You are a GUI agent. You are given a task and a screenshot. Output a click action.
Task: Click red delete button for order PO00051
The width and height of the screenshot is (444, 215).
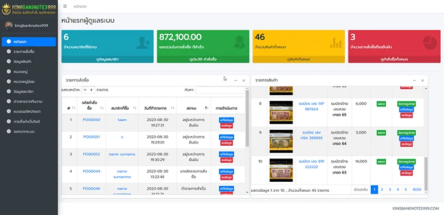pyautogui.click(x=226, y=143)
